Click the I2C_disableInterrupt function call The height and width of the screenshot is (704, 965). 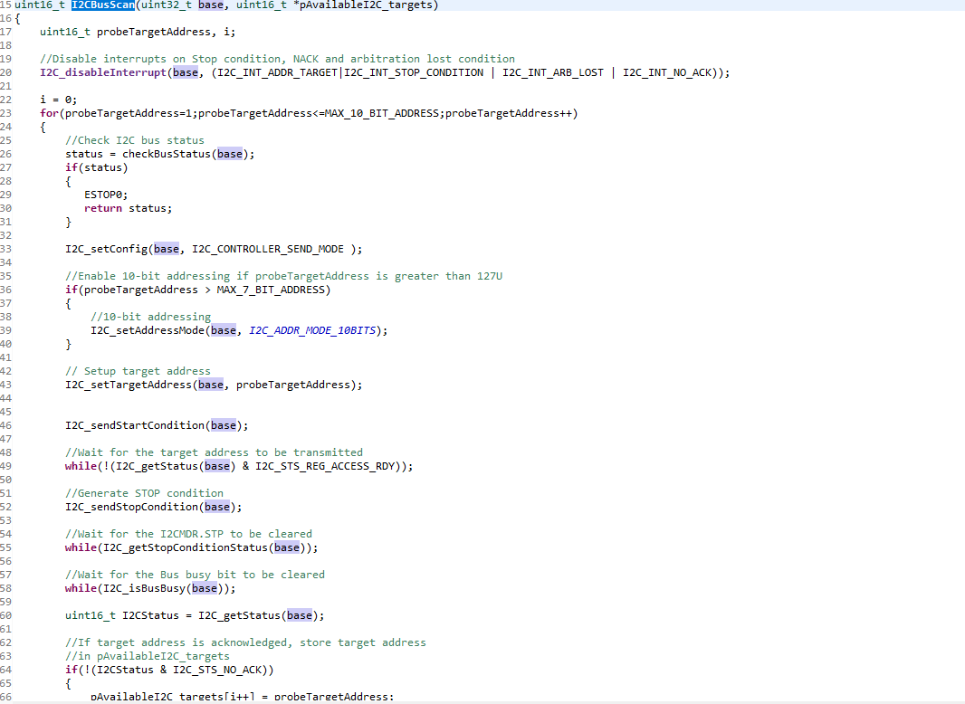[103, 72]
